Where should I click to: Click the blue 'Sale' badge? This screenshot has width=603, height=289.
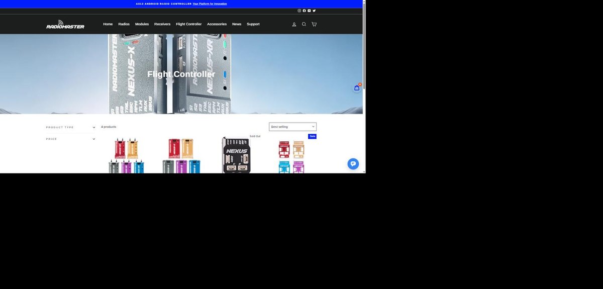coord(313,136)
